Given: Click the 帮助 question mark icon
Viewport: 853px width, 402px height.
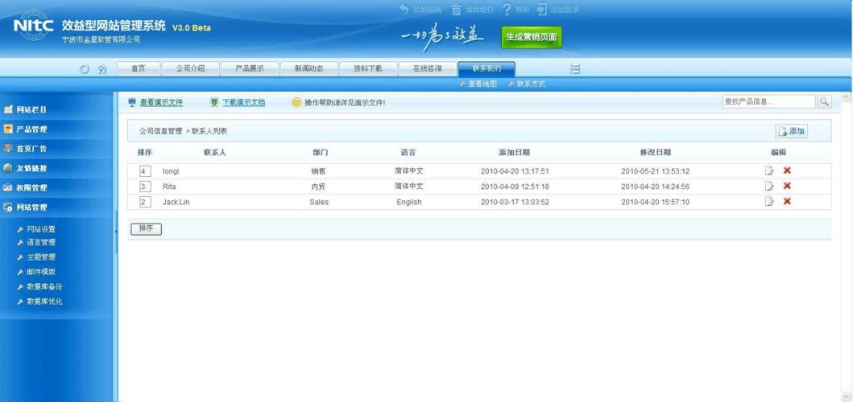Looking at the screenshot, I should 506,9.
